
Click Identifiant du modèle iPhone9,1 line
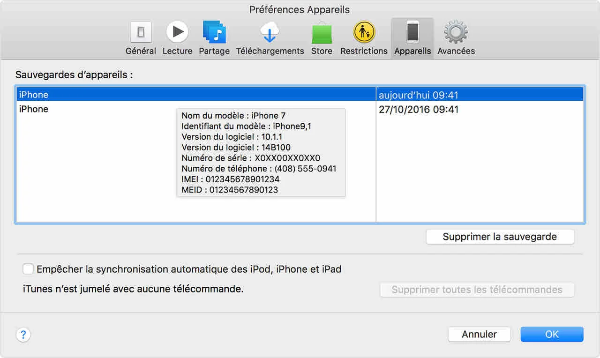246,126
